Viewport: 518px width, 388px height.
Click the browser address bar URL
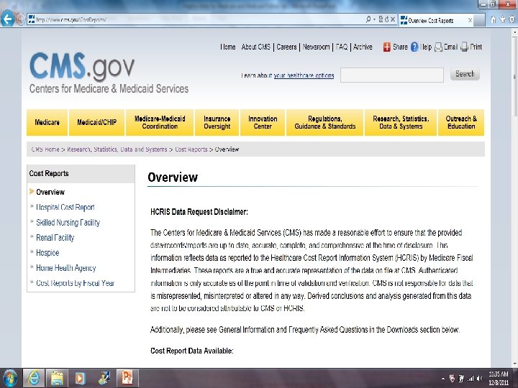(x=71, y=20)
